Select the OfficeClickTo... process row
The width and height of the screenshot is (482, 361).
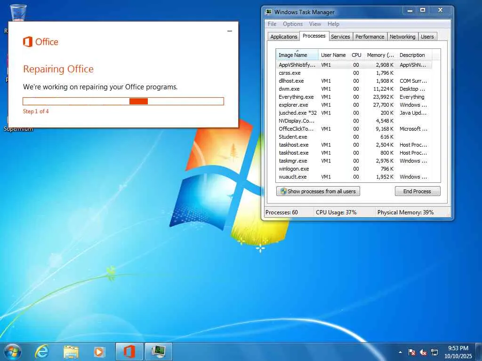[354, 129]
